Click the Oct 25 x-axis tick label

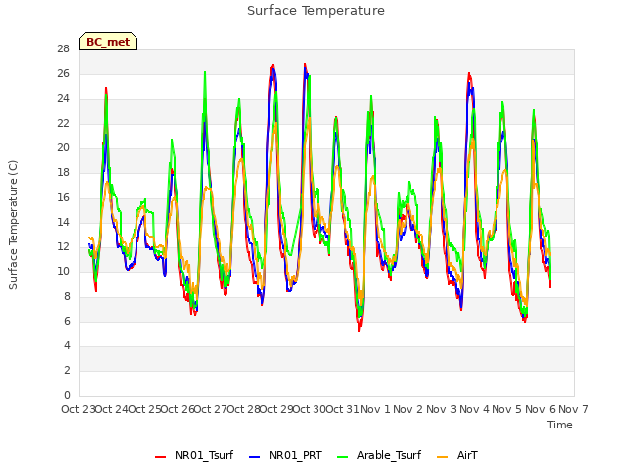pyautogui.click(x=144, y=409)
